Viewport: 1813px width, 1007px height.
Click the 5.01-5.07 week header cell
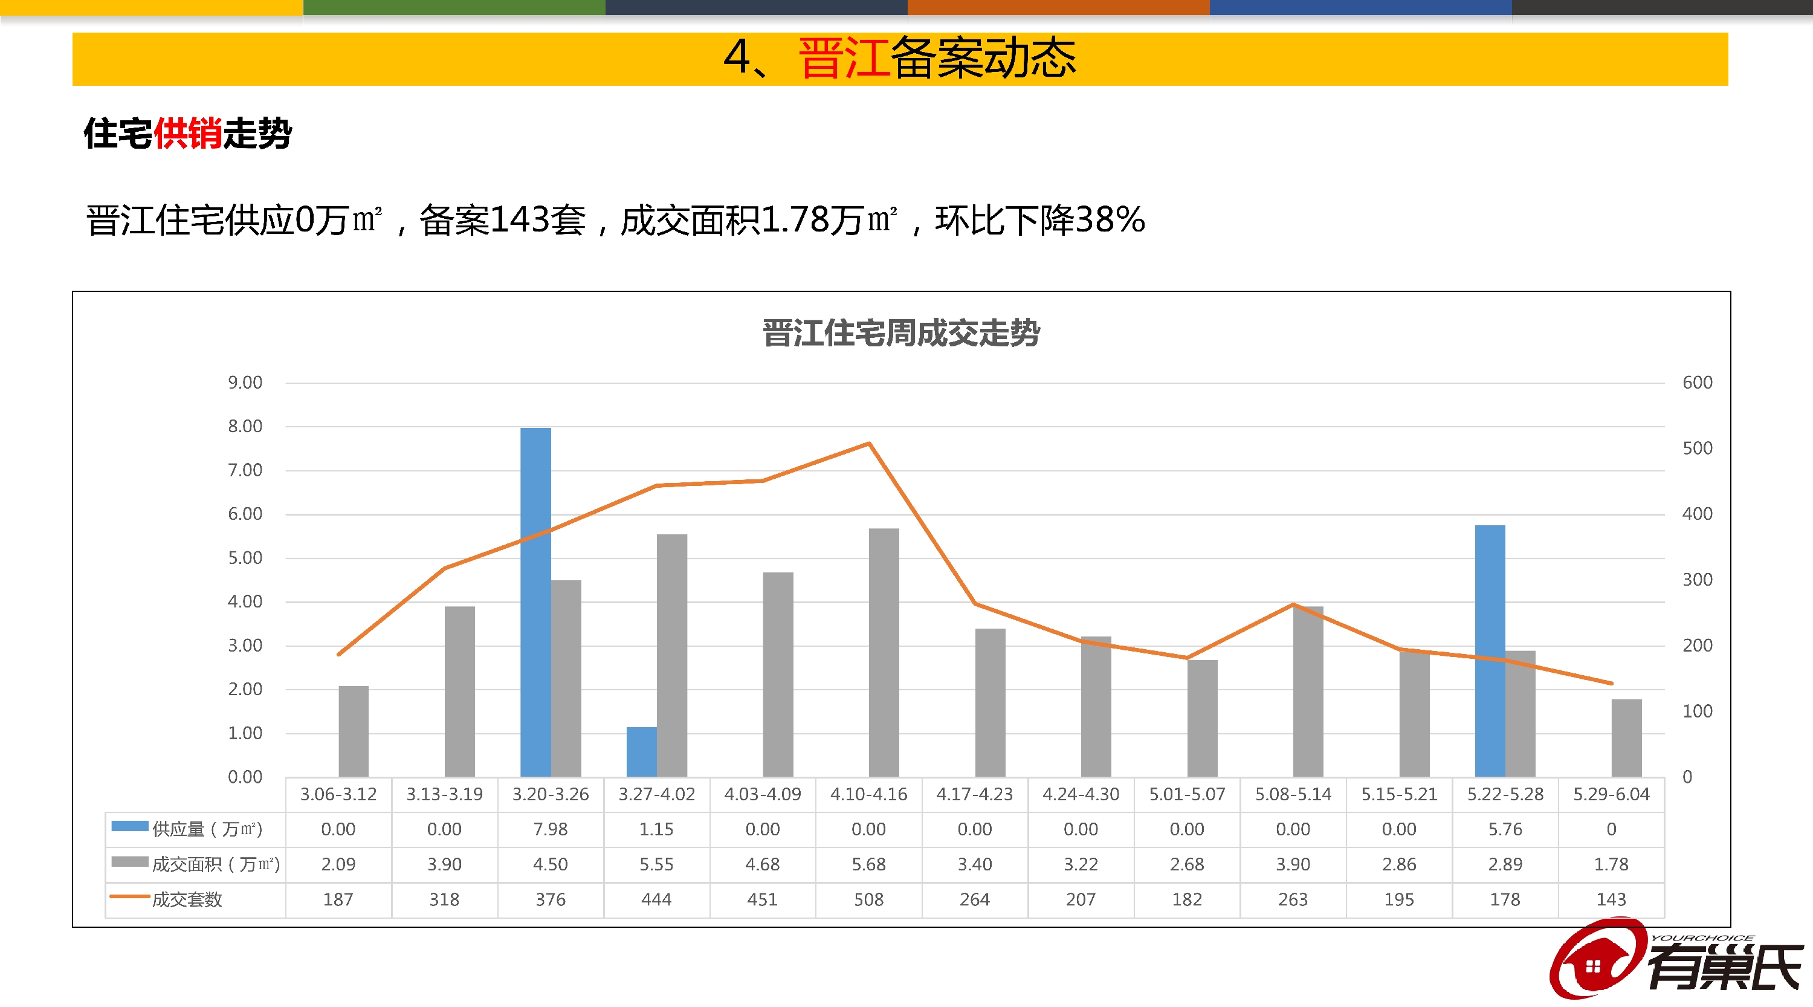pos(1188,794)
